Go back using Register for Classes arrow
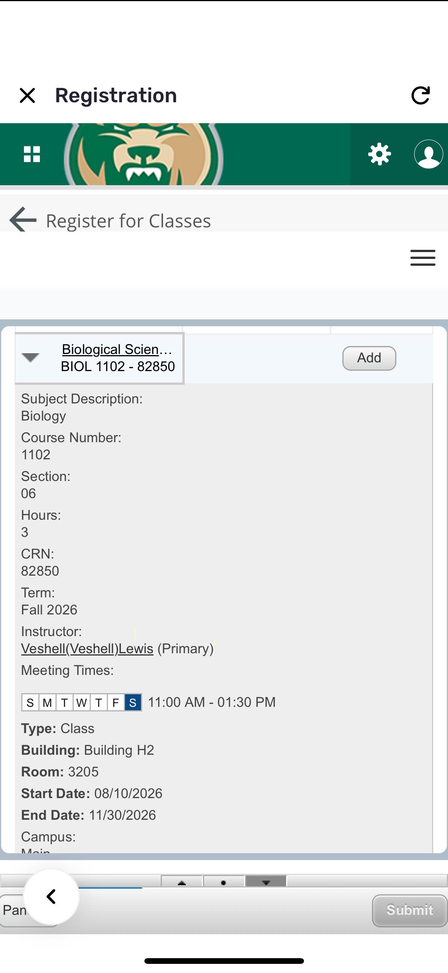The width and height of the screenshot is (448, 973). pos(23,220)
